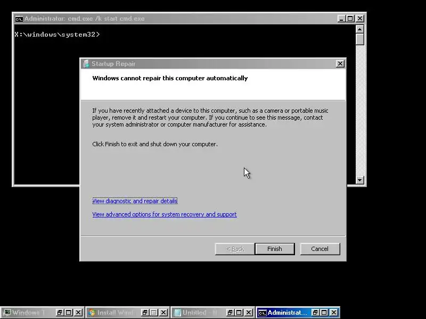This screenshot has height=319, width=426.
Task: Select the minimized Windows window title
Action: 28,313
